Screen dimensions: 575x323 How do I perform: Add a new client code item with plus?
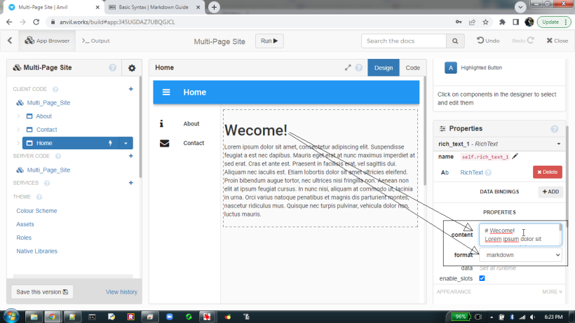point(130,89)
